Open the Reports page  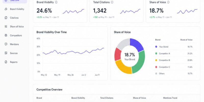pos(14,62)
